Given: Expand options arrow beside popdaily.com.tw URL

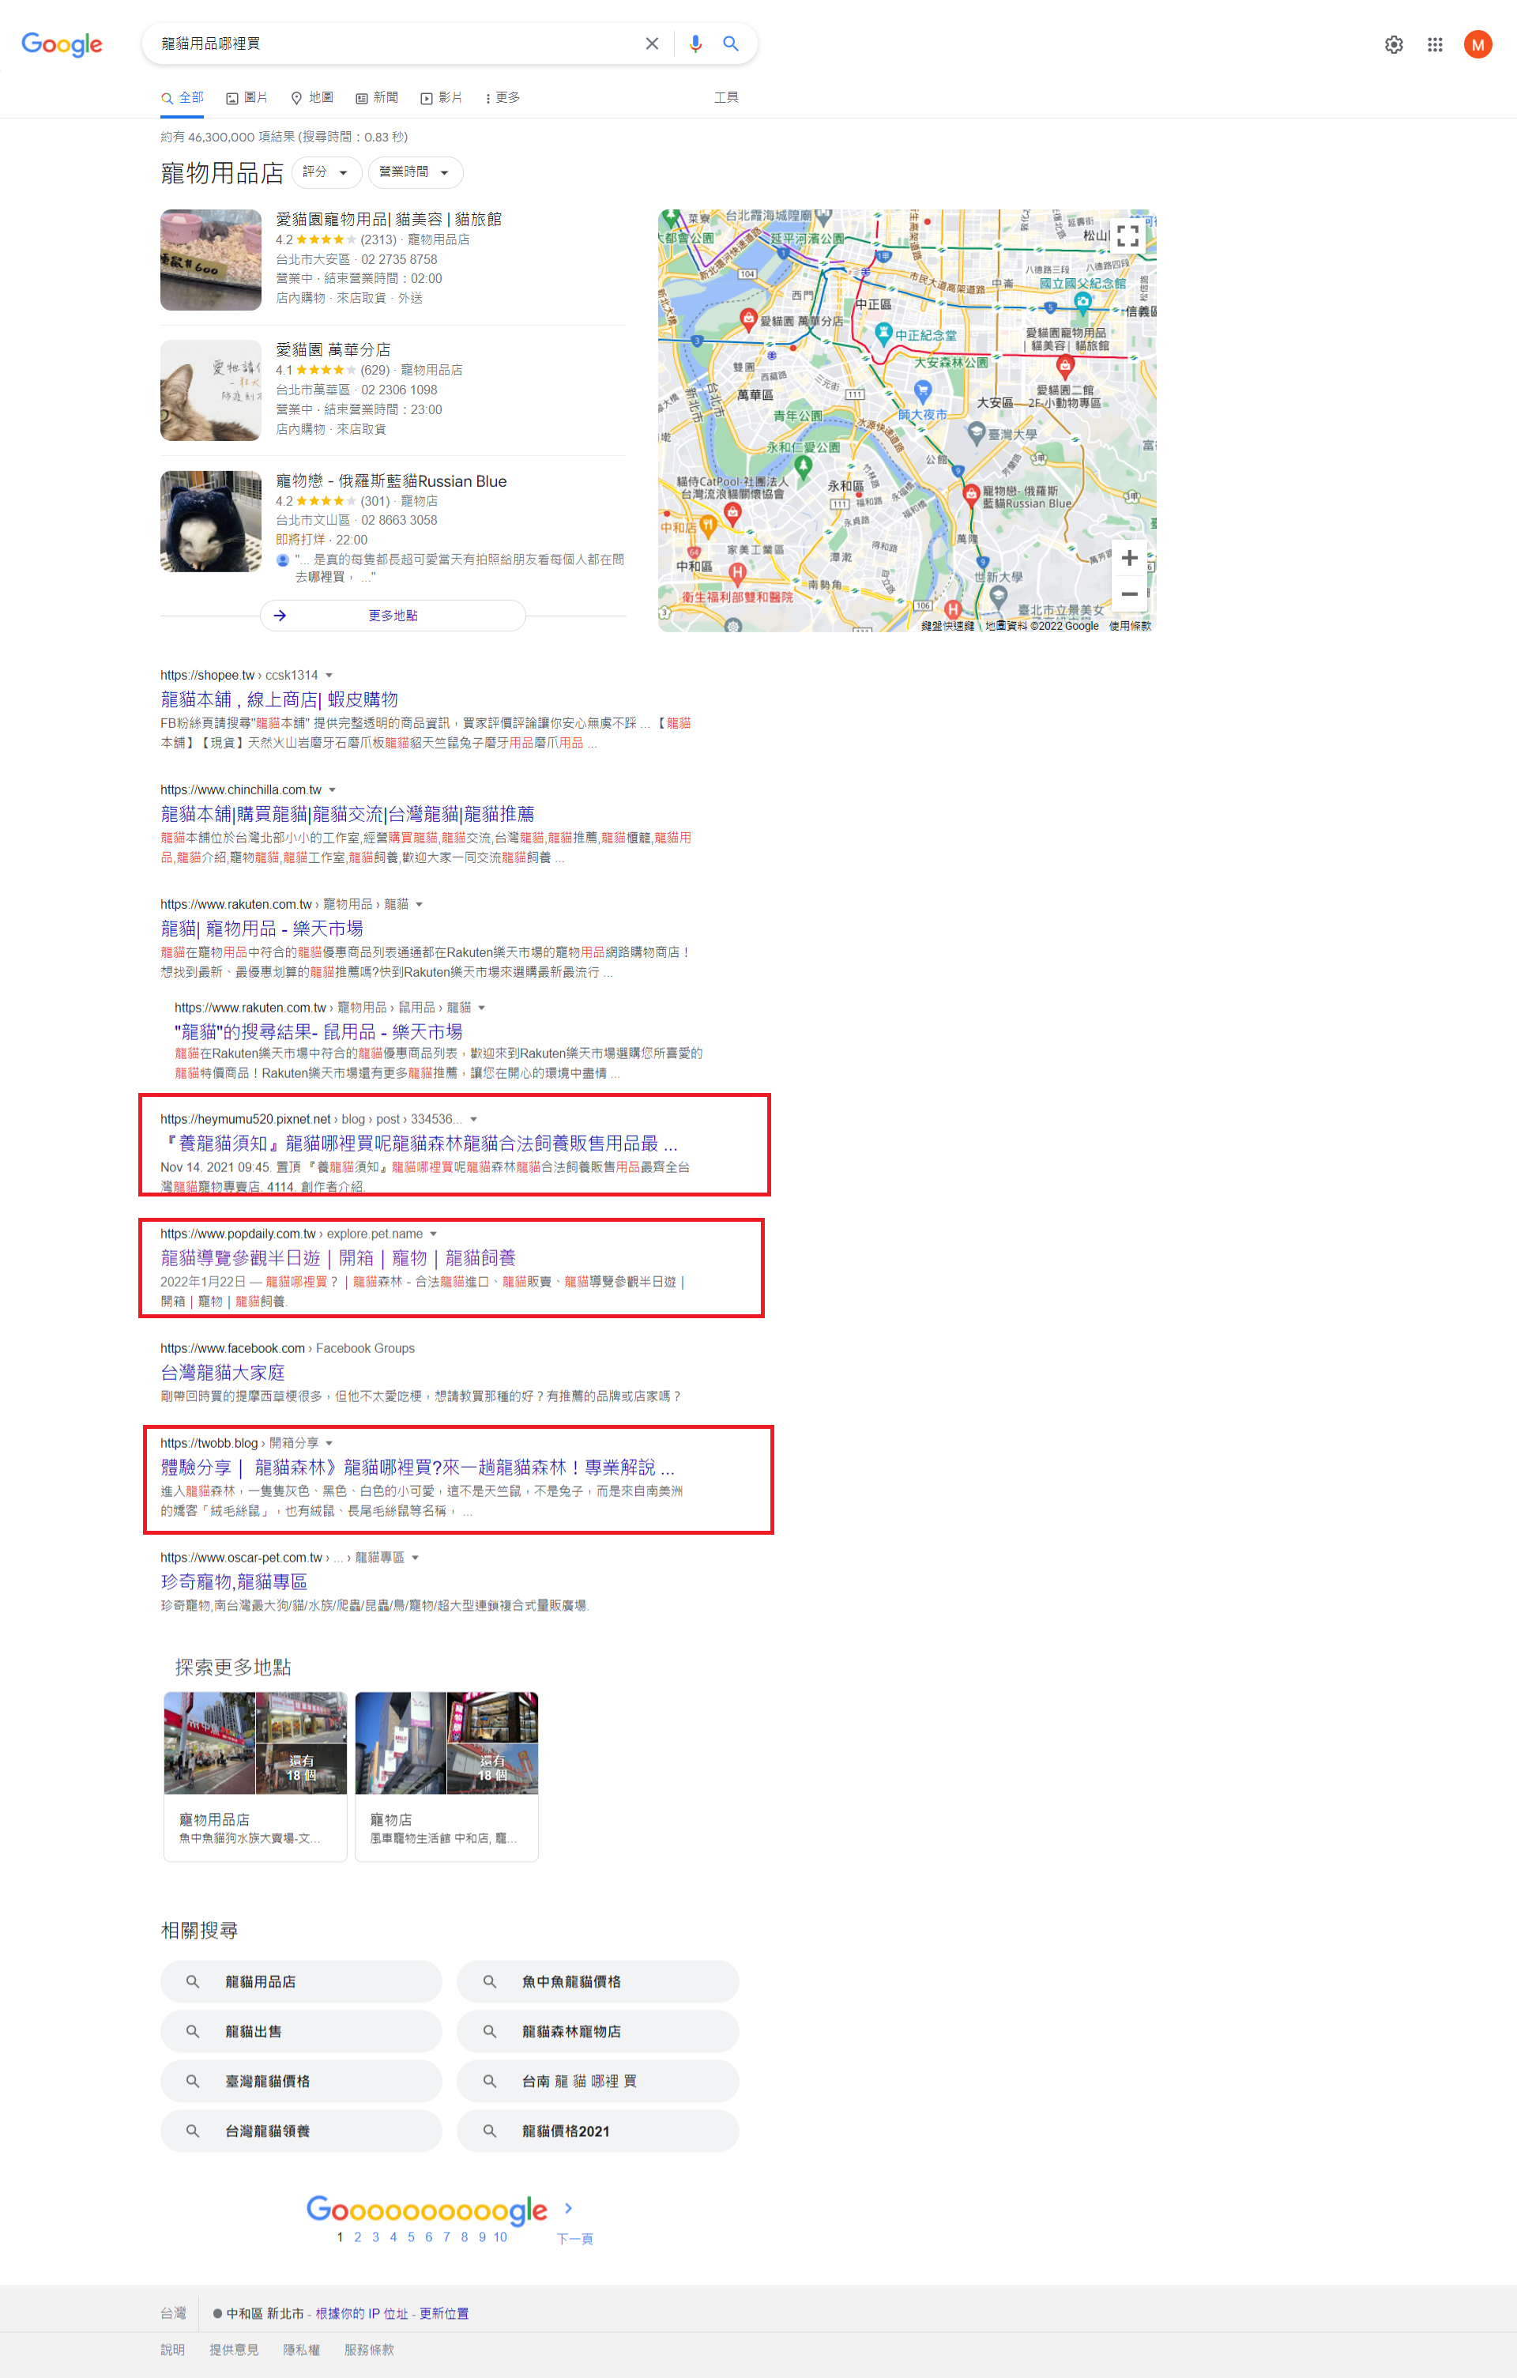Looking at the screenshot, I should [433, 1234].
